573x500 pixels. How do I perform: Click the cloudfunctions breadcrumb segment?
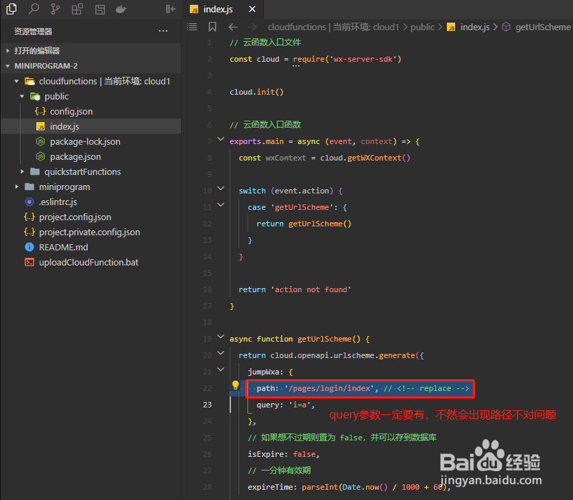(333, 27)
